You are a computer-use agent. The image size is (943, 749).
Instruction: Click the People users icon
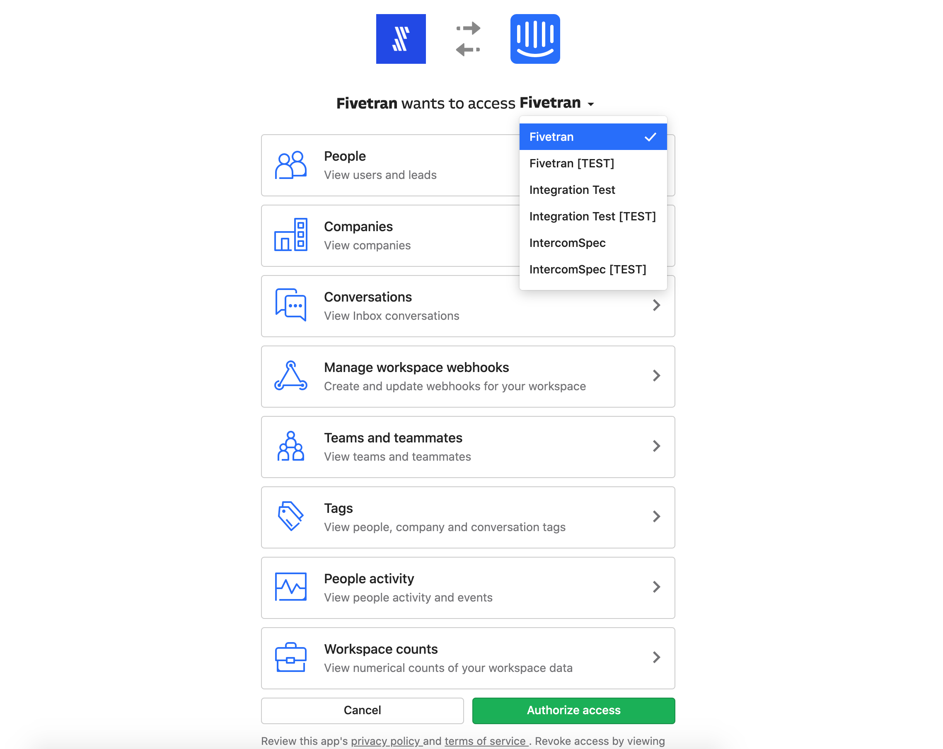[290, 165]
